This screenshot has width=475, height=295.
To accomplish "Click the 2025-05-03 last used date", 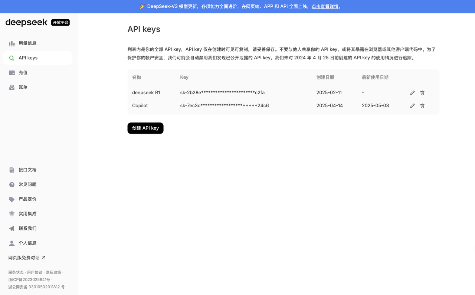I will [376, 106].
